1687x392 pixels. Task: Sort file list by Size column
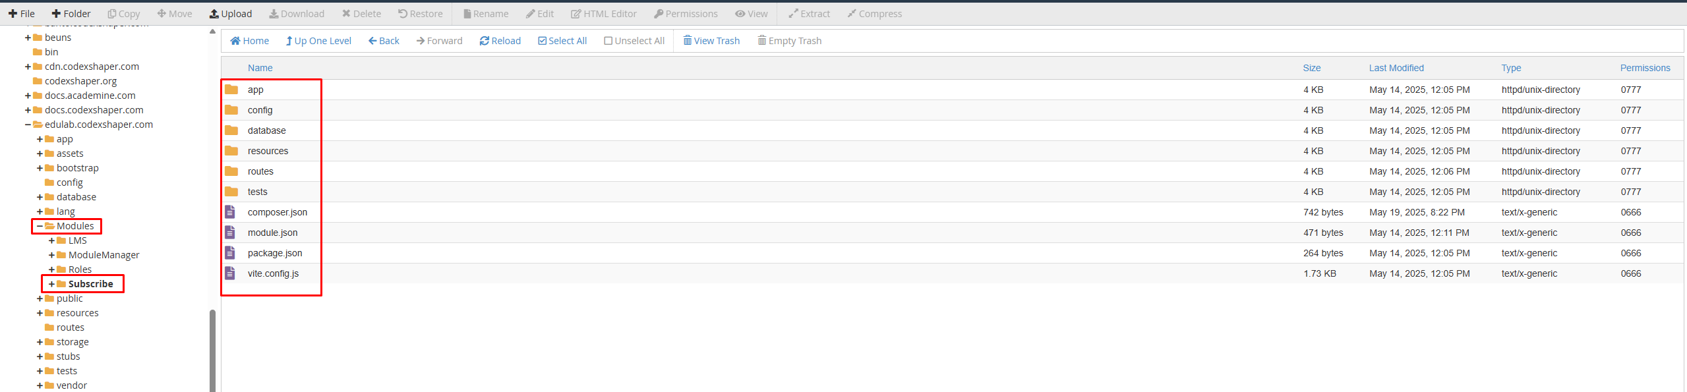[x=1311, y=68]
